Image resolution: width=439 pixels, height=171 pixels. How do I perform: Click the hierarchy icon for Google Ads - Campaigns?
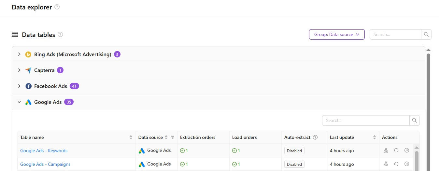pyautogui.click(x=386, y=164)
